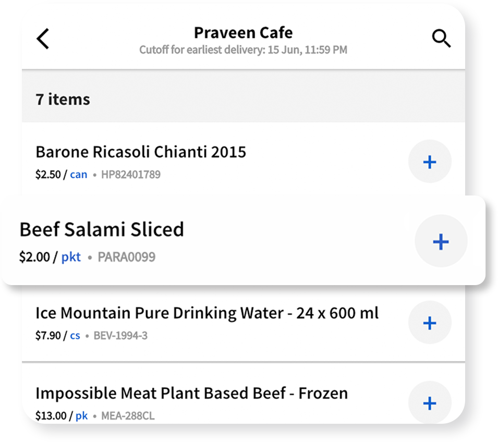This screenshot has width=498, height=442.
Task: Add Beef Salami Sliced with plus button
Action: coord(441,241)
